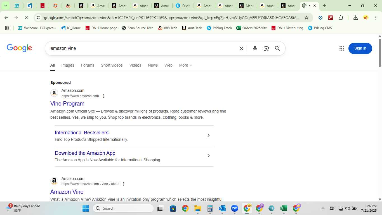Open the Orders 2025.xlsx bookmark

pyautogui.click(x=252, y=28)
